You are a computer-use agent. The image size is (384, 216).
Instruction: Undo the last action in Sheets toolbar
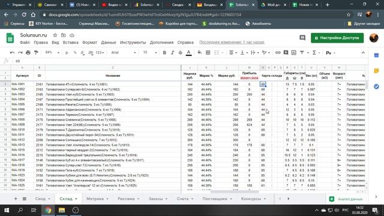(12, 53)
